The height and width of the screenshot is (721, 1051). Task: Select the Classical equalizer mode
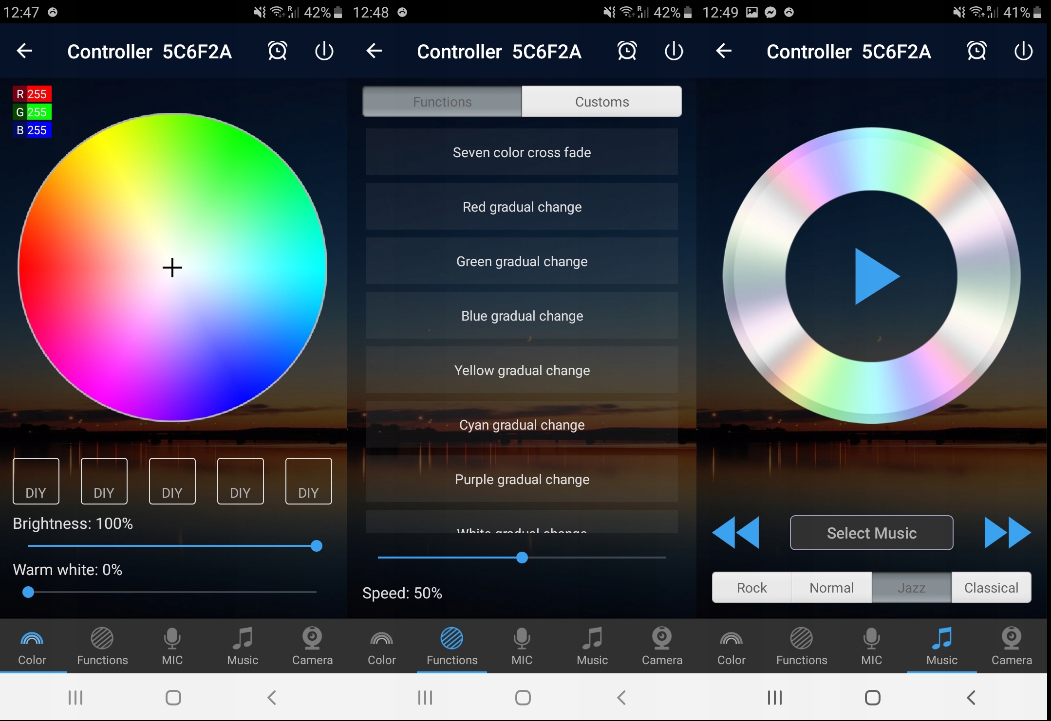point(991,588)
